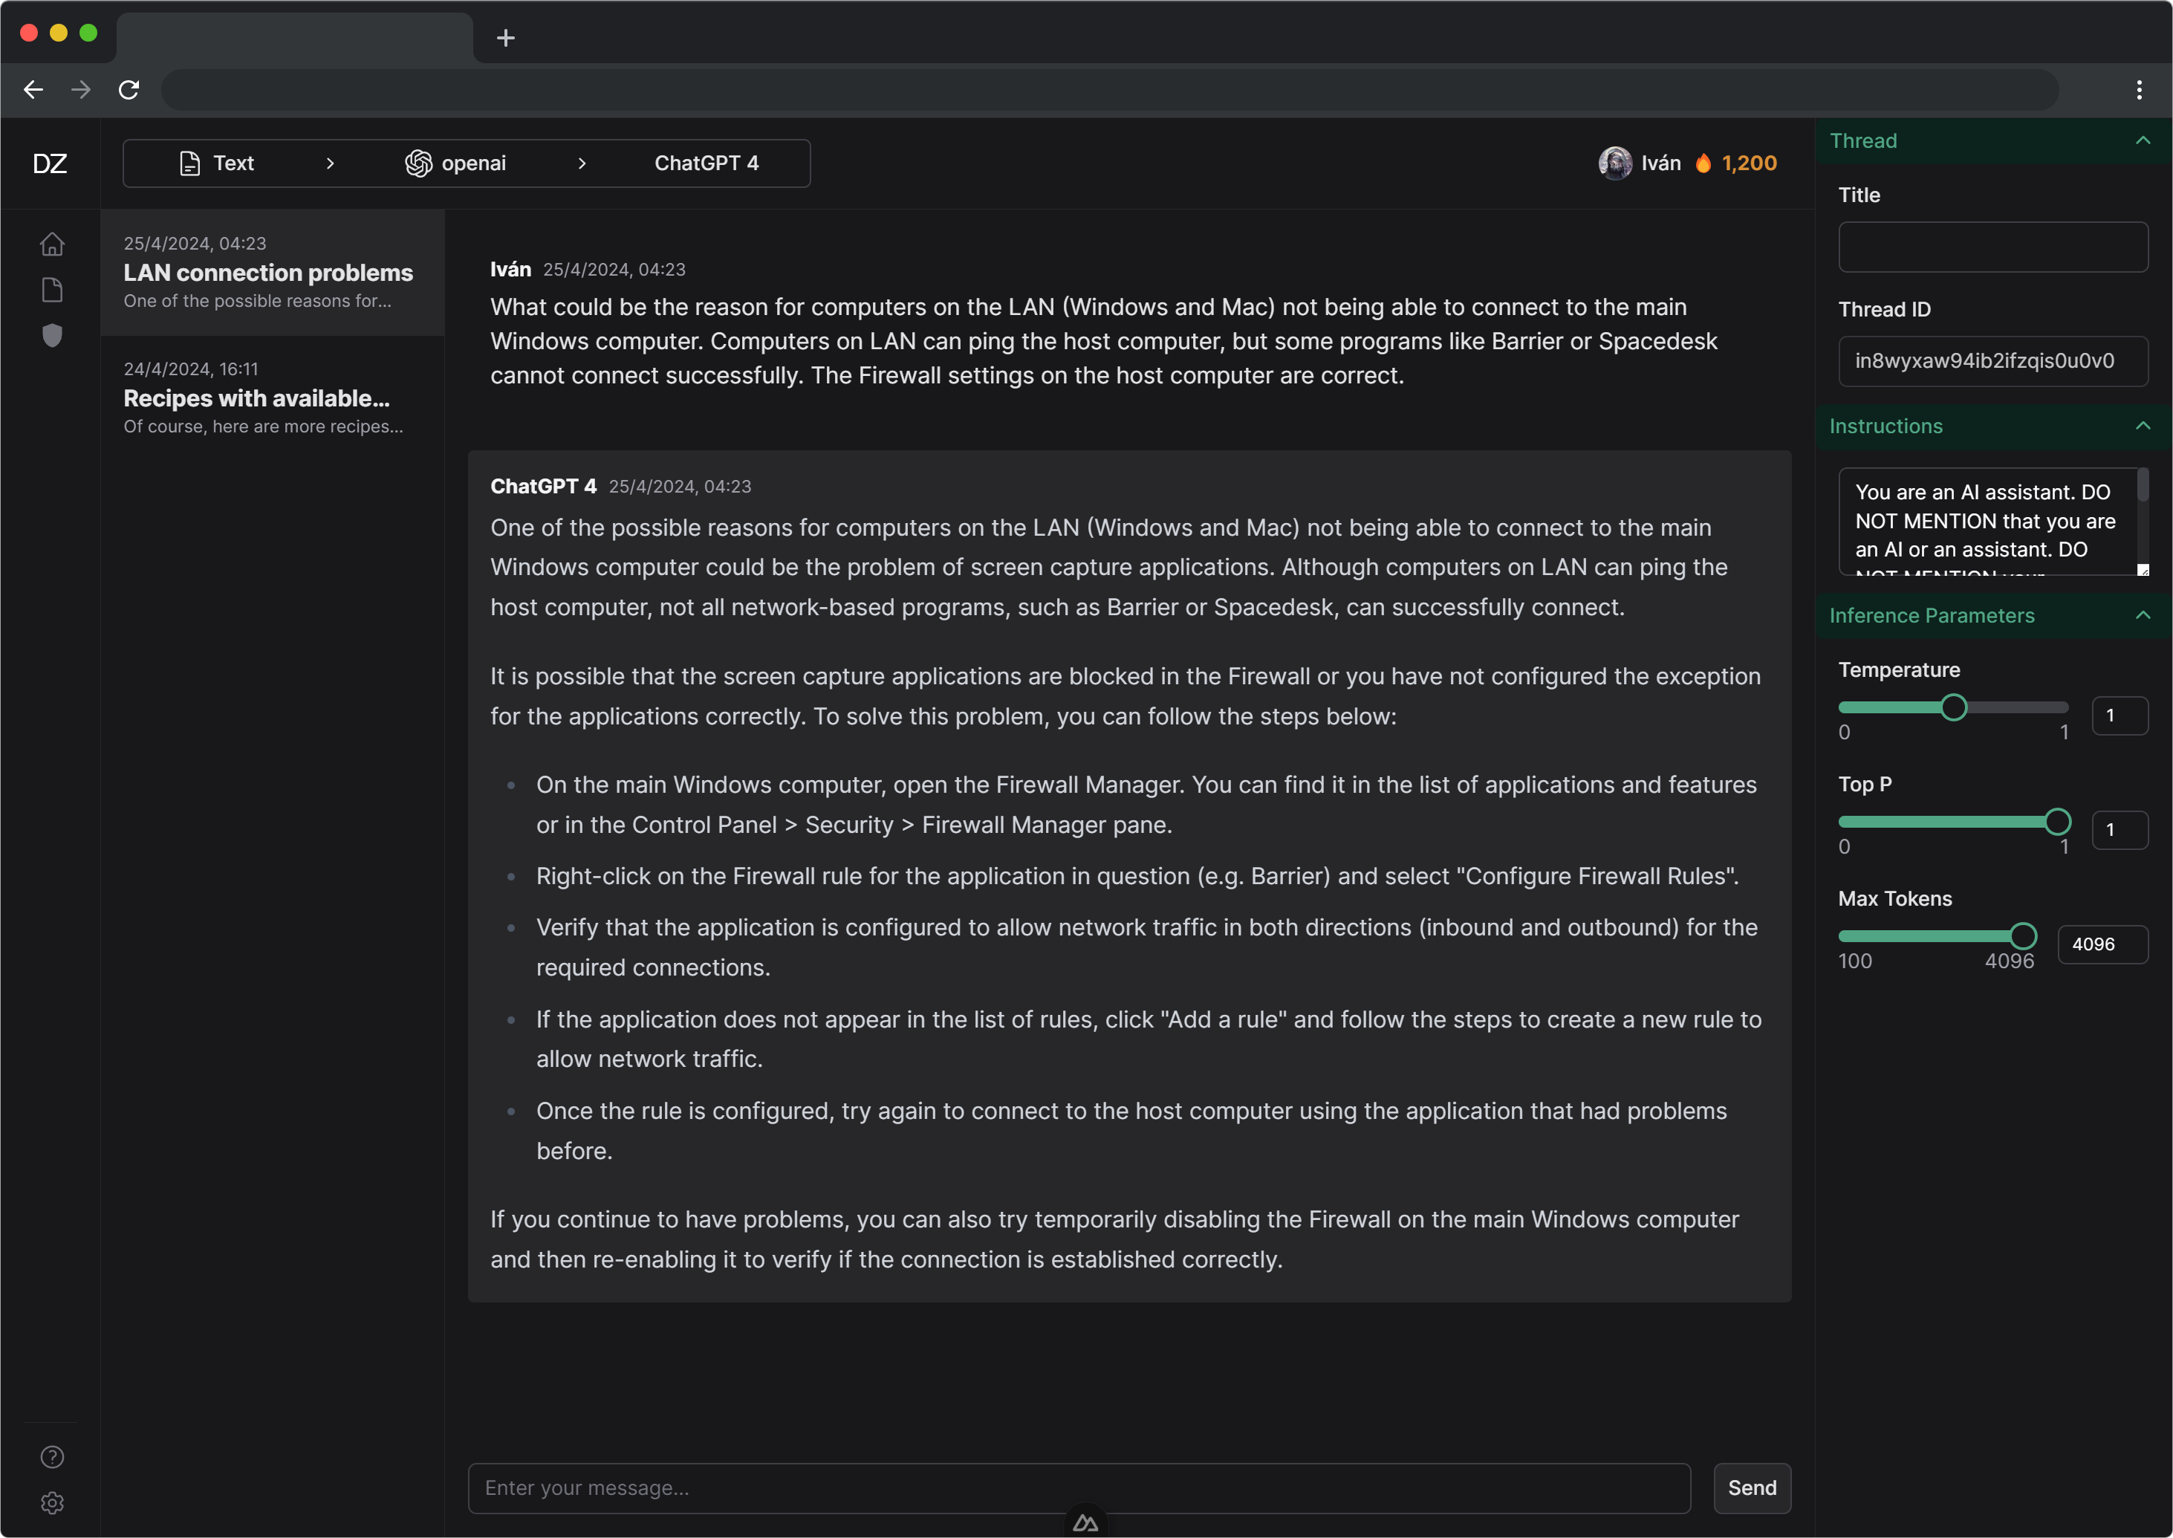Select the openai provider breadcrumb

456,163
